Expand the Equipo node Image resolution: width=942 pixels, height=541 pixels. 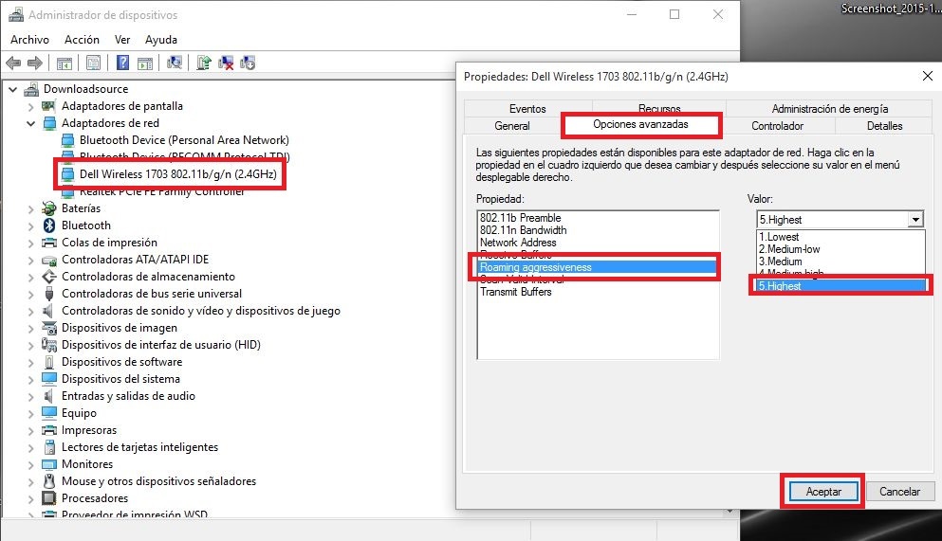coord(30,414)
